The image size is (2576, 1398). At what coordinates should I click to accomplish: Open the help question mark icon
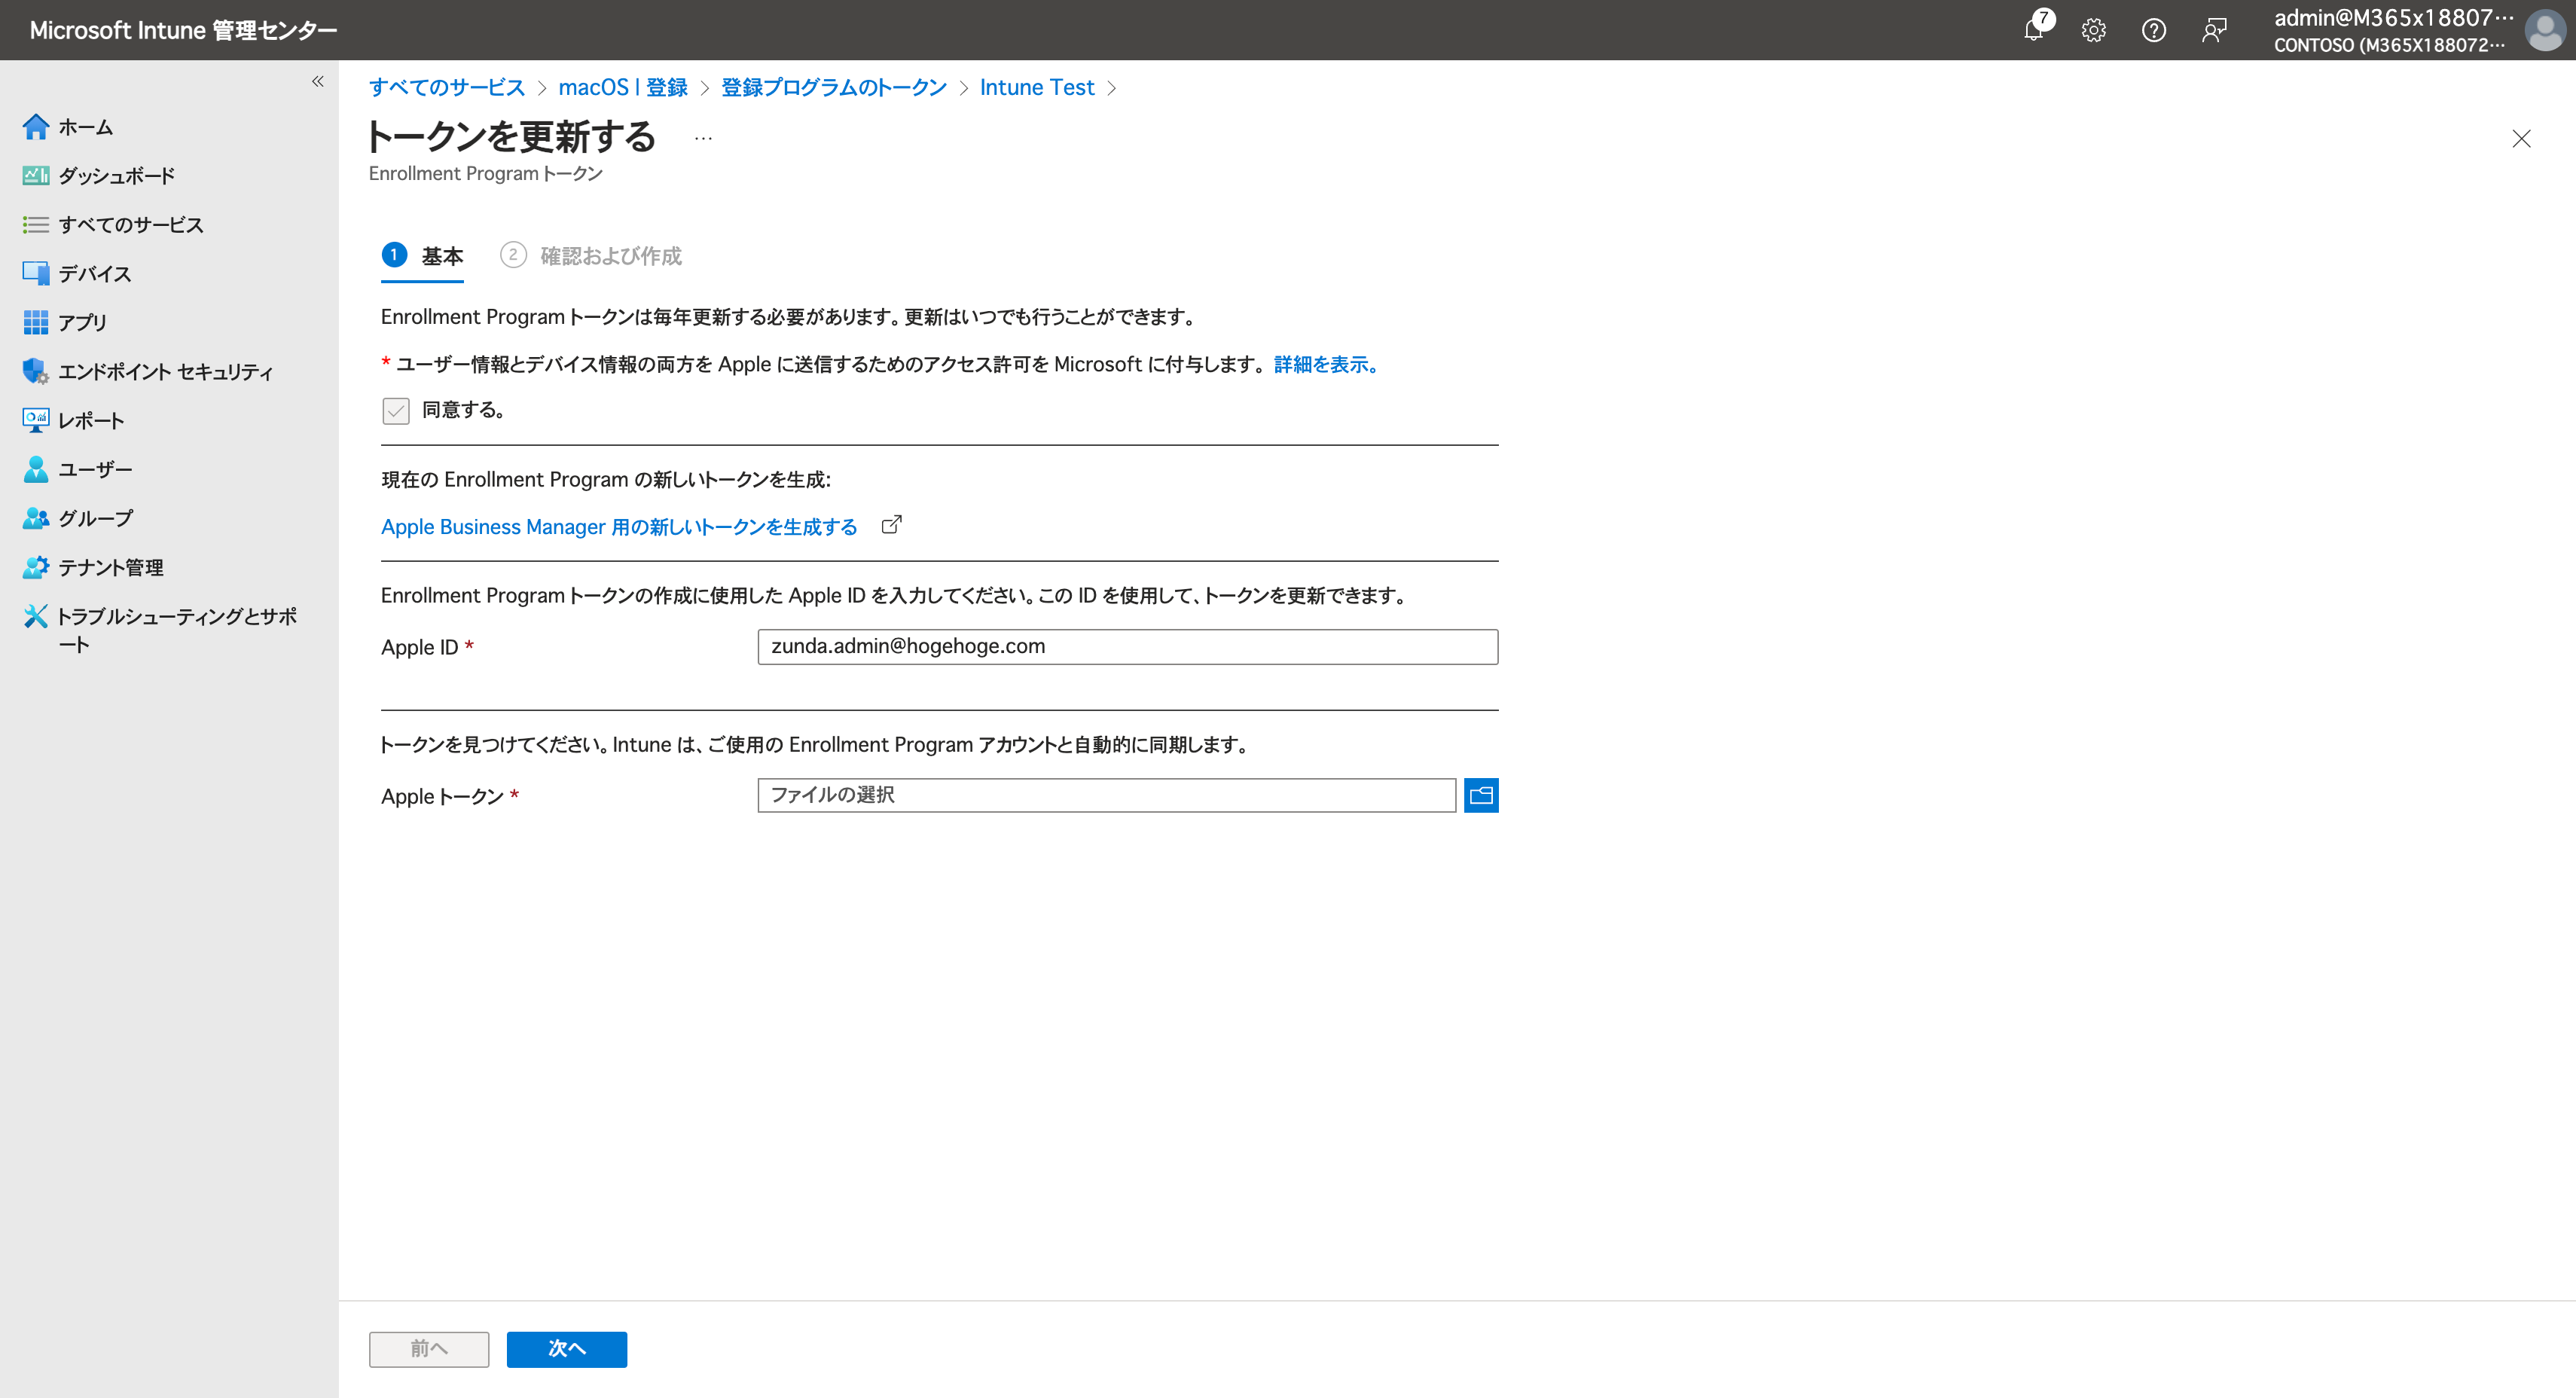2153,30
